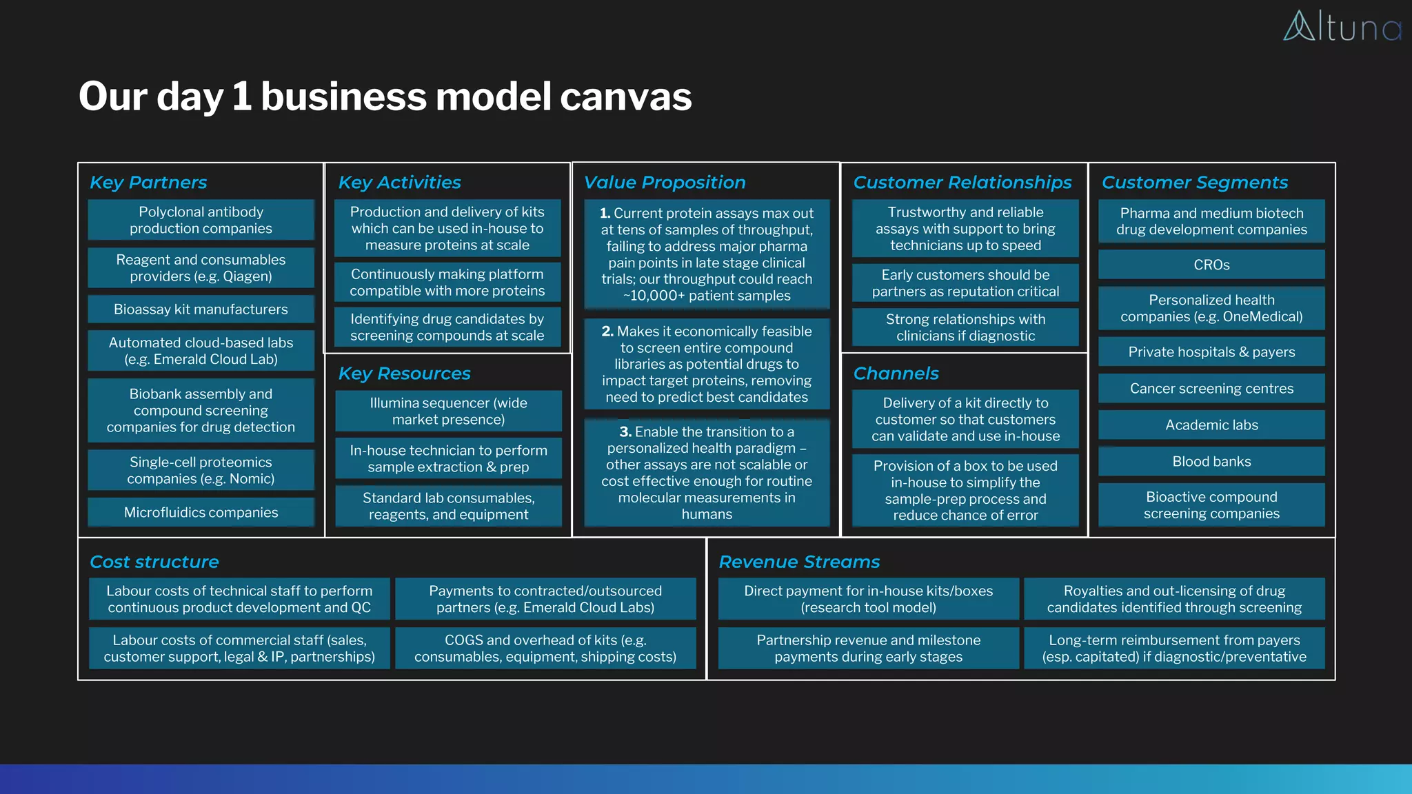Select the slide title 'Our day 1 business model canvas'
This screenshot has width=1412, height=794.
click(385, 96)
